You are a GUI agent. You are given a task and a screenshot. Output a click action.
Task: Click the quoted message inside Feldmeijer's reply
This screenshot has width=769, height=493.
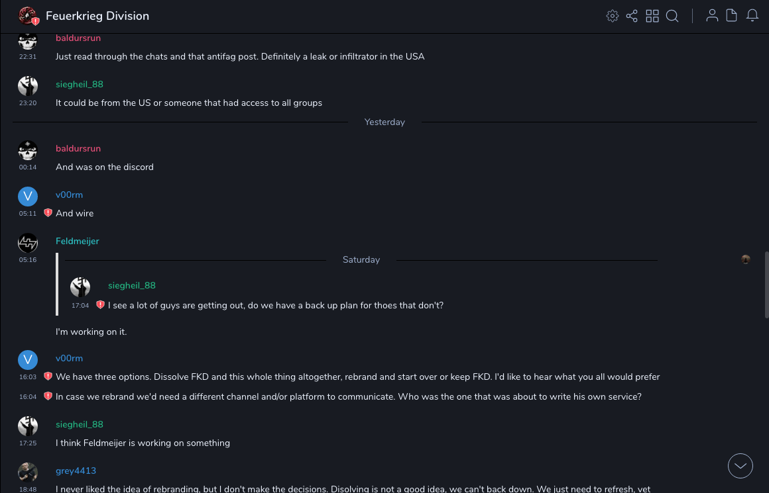275,305
